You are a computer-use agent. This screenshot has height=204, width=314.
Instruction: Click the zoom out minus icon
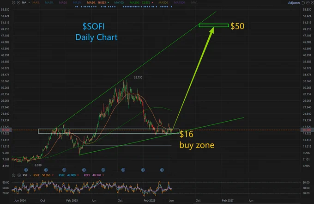click(x=308, y=3)
